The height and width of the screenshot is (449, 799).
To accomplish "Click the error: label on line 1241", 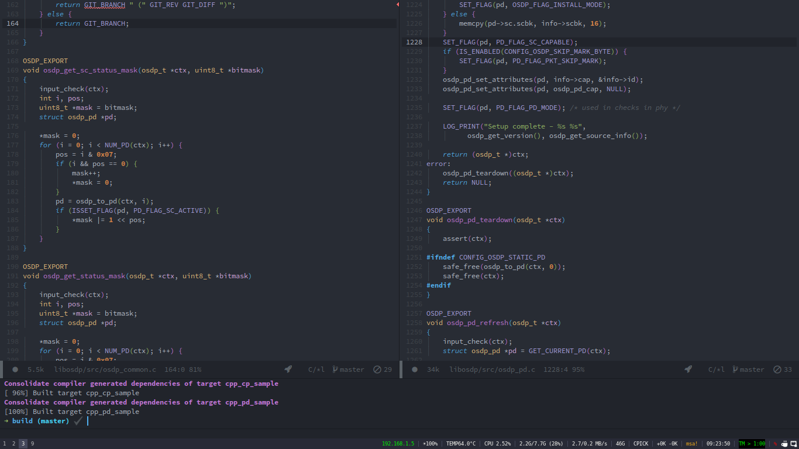I will pyautogui.click(x=439, y=164).
